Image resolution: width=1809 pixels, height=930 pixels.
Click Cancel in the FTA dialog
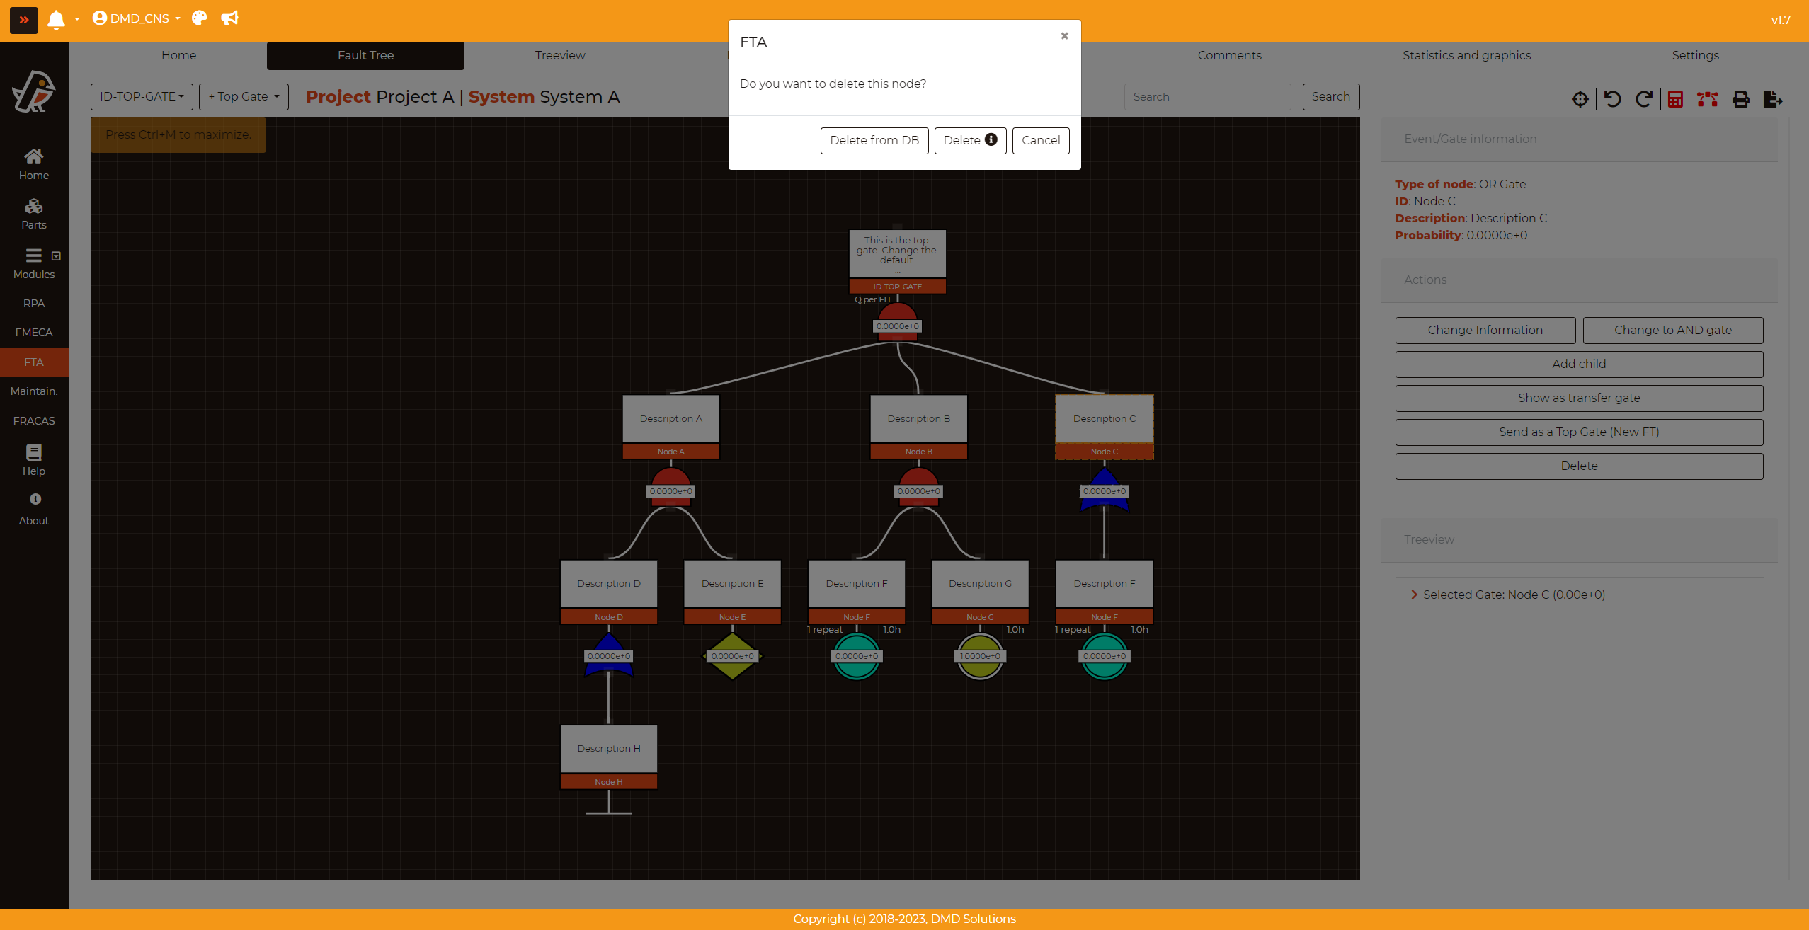1040,140
